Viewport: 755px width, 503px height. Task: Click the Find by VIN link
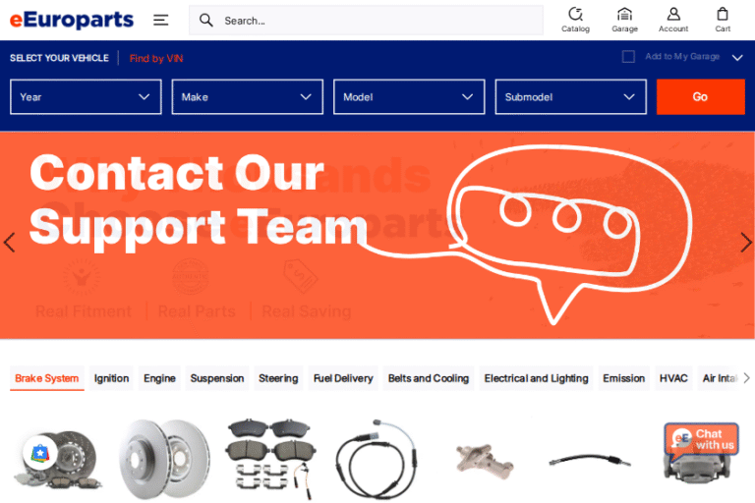click(156, 58)
